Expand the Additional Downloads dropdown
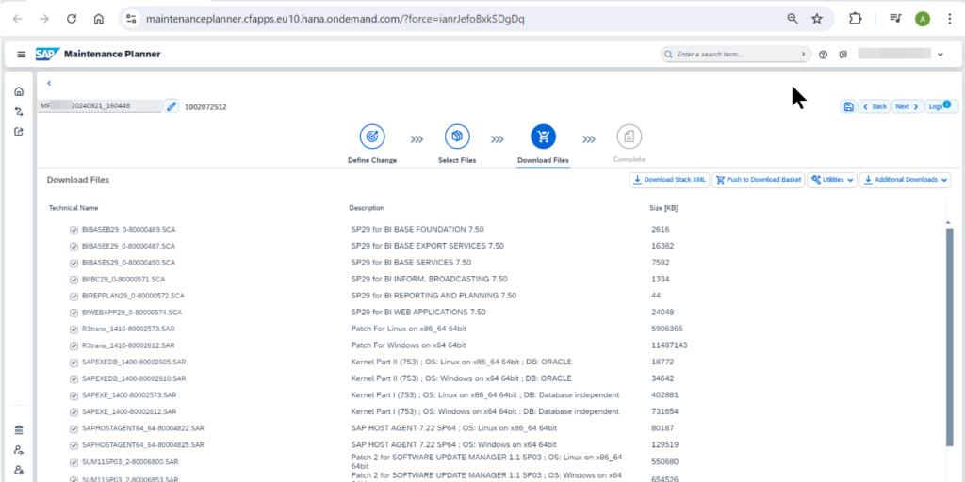The image size is (965, 482). (905, 180)
